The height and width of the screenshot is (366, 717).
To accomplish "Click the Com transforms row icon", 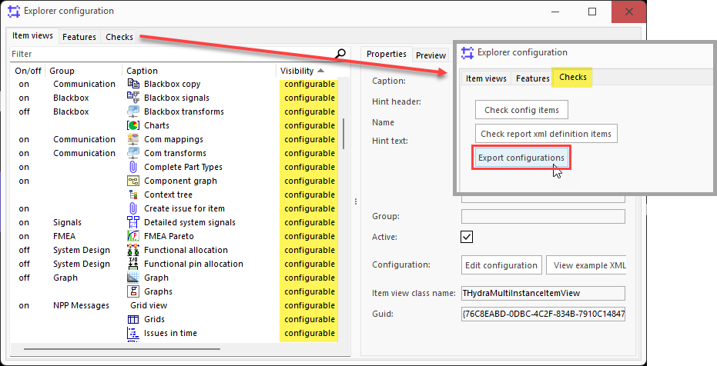I will point(133,153).
